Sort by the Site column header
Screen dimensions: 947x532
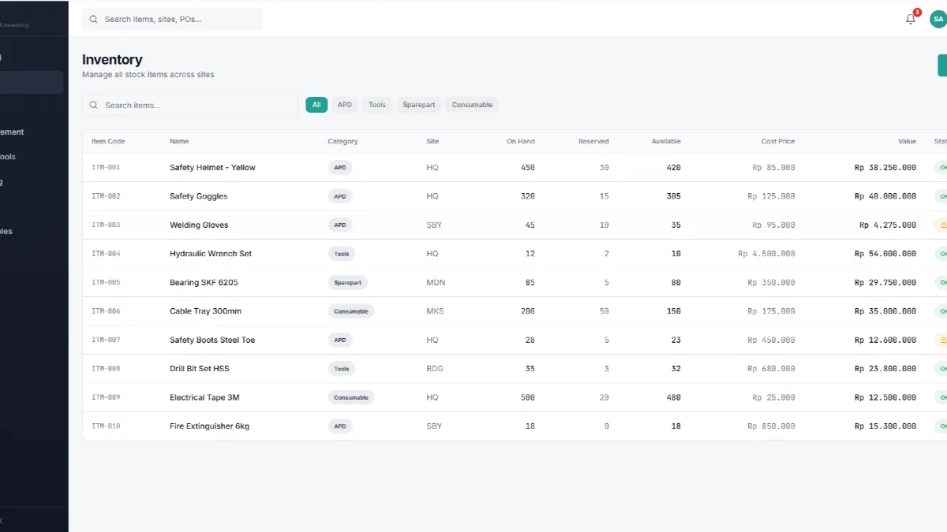pyautogui.click(x=432, y=141)
